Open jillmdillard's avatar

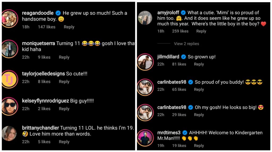pyautogui.click(x=145, y=62)
